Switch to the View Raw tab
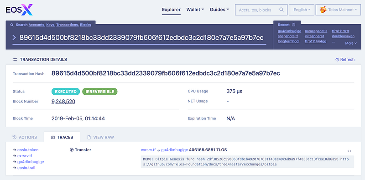 coord(100,137)
